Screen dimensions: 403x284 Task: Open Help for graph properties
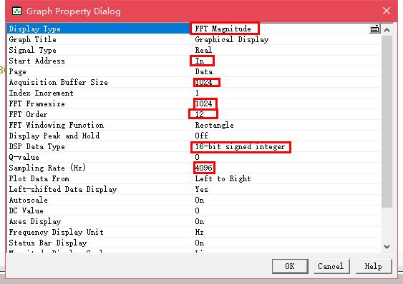[374, 266]
